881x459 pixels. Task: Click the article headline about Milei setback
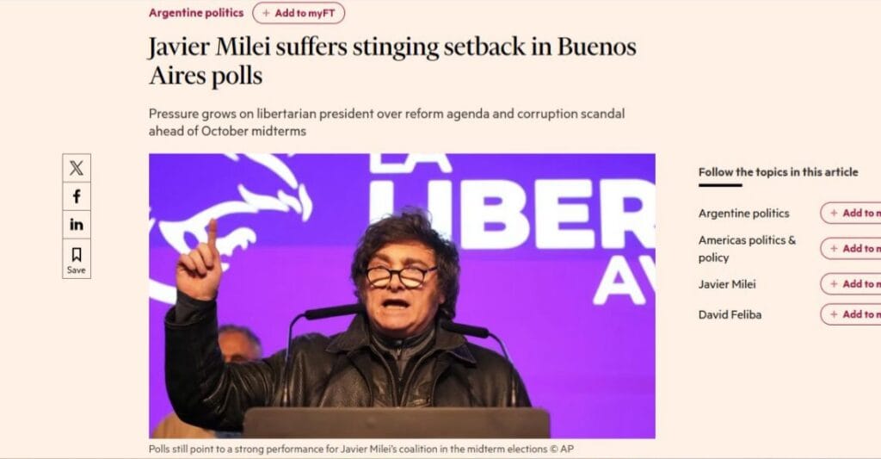392,61
